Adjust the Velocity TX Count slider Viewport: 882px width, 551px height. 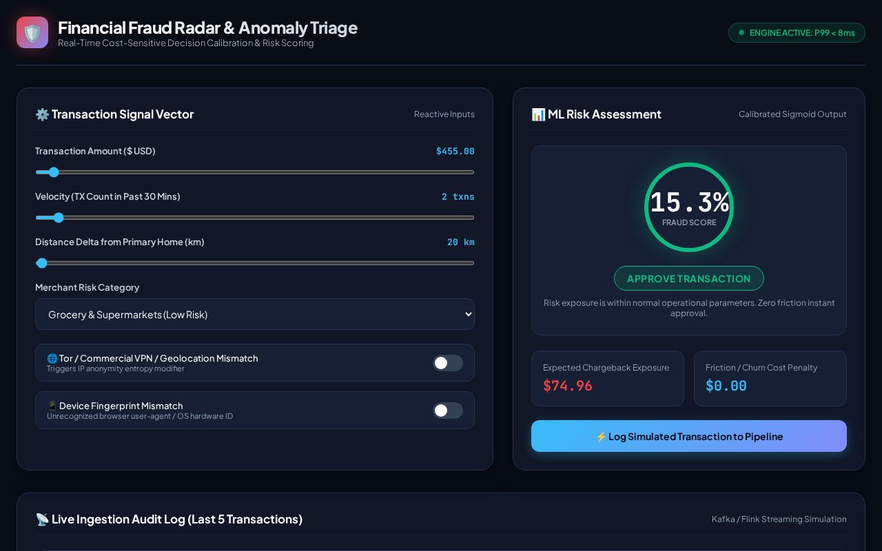(x=255, y=218)
